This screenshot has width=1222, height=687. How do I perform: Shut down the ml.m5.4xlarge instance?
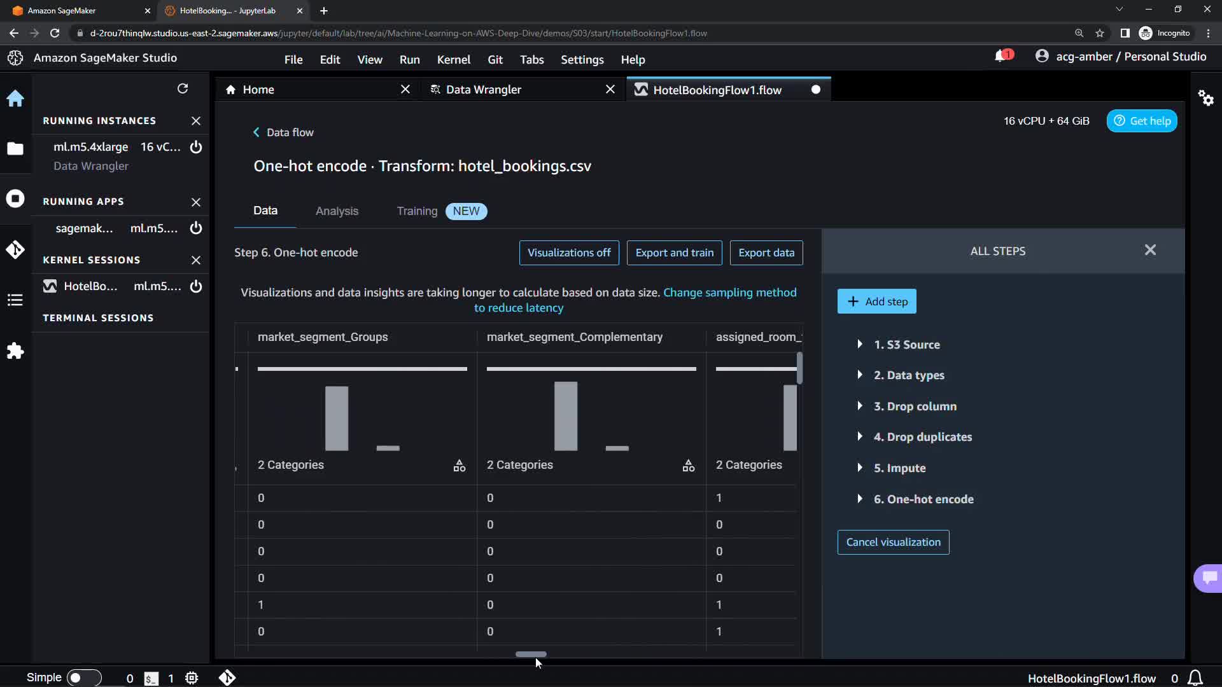click(196, 147)
